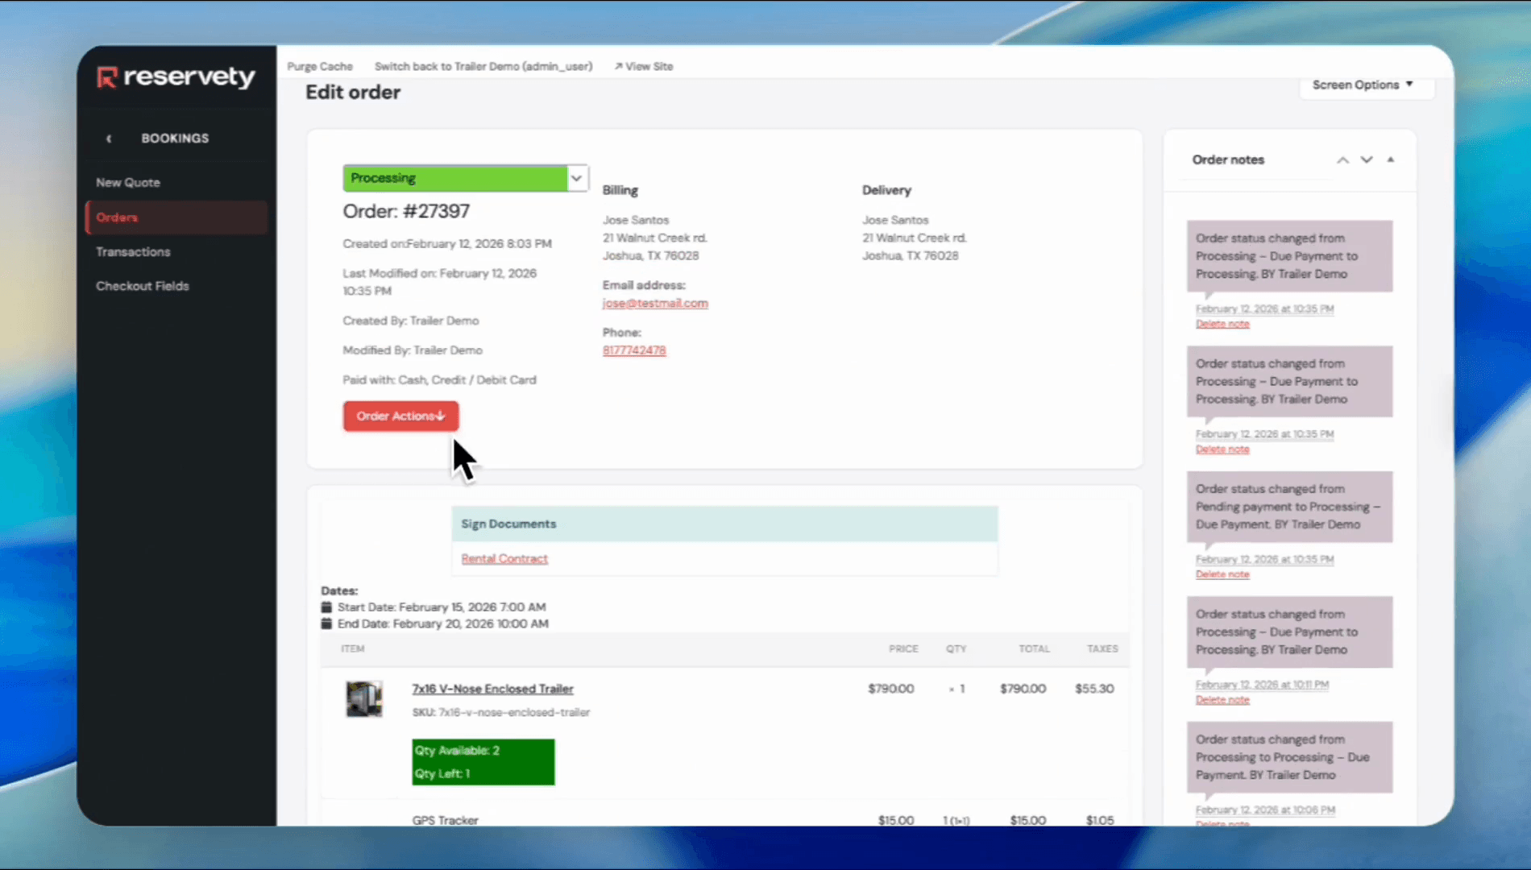Click the End Date calendar icon
Viewport: 1531px width, 870px height.
[326, 623]
